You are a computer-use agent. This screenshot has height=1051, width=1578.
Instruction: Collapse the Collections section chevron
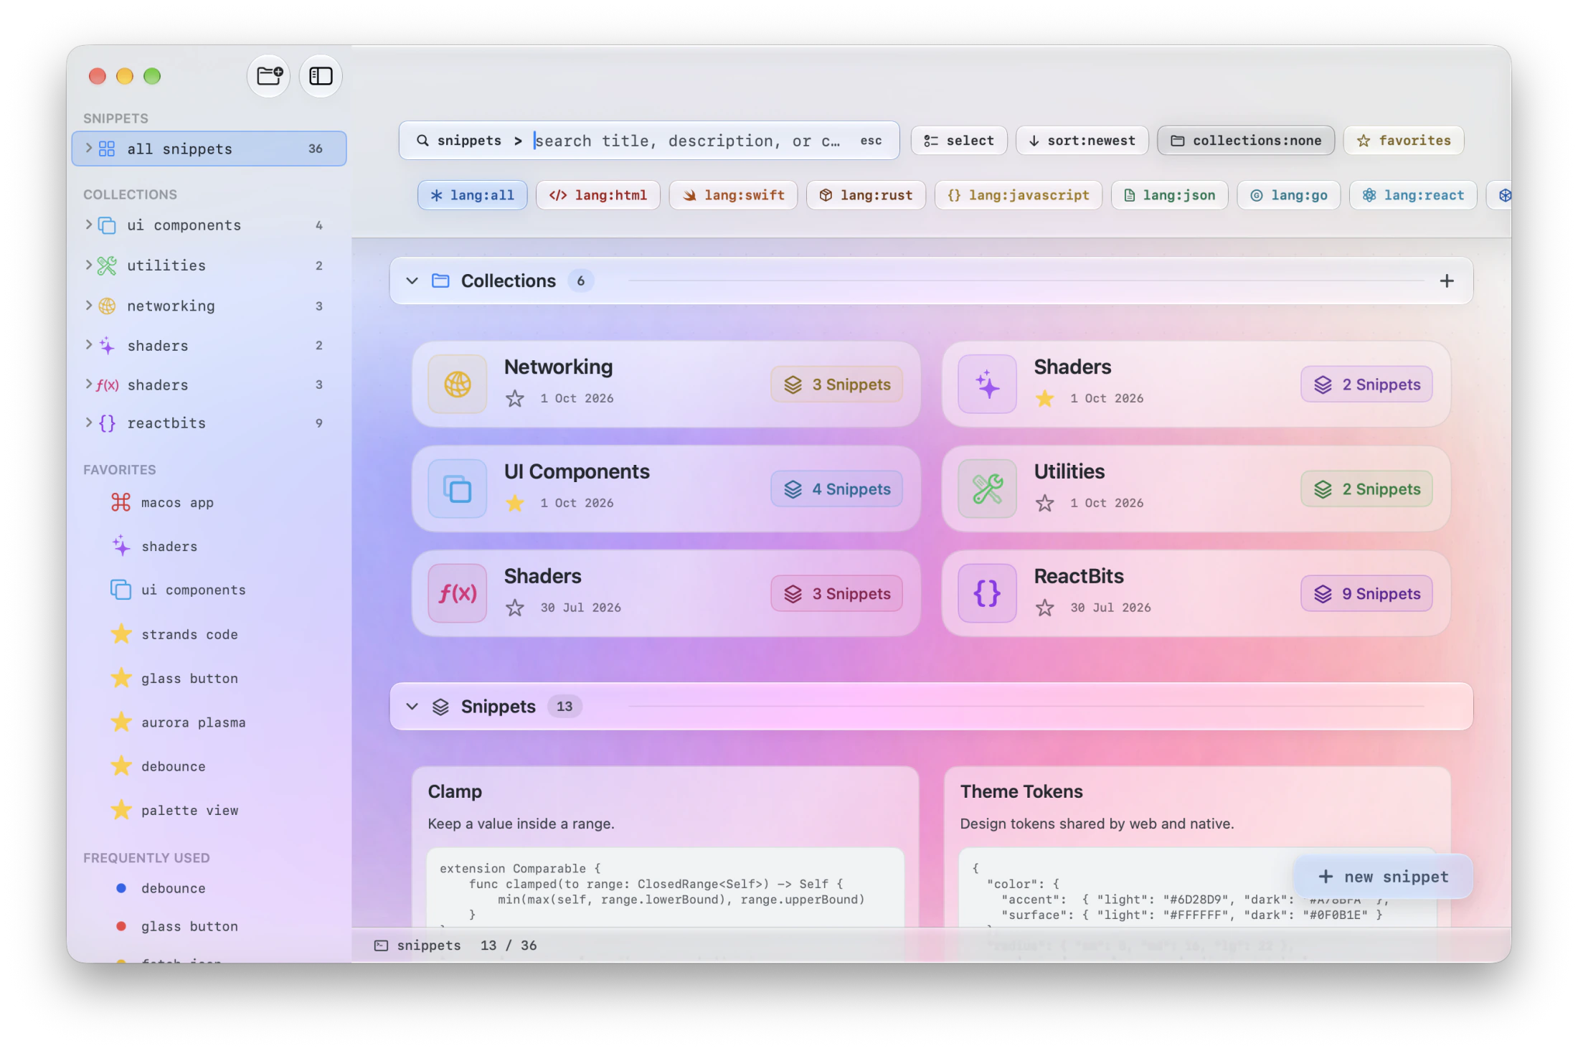pos(412,281)
